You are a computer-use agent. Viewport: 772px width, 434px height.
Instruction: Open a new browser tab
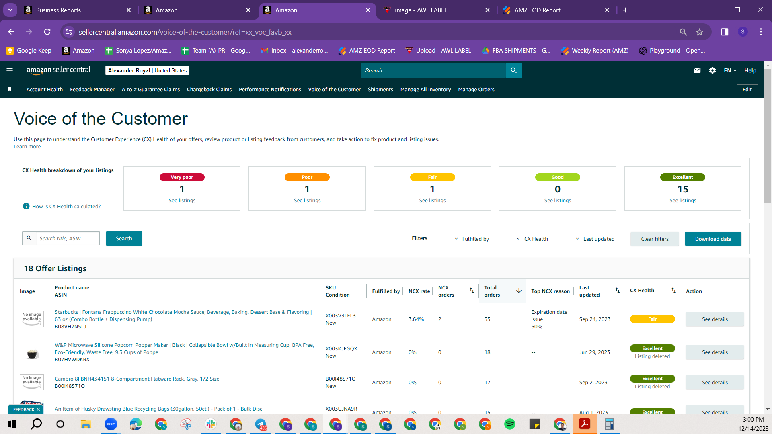[625, 10]
